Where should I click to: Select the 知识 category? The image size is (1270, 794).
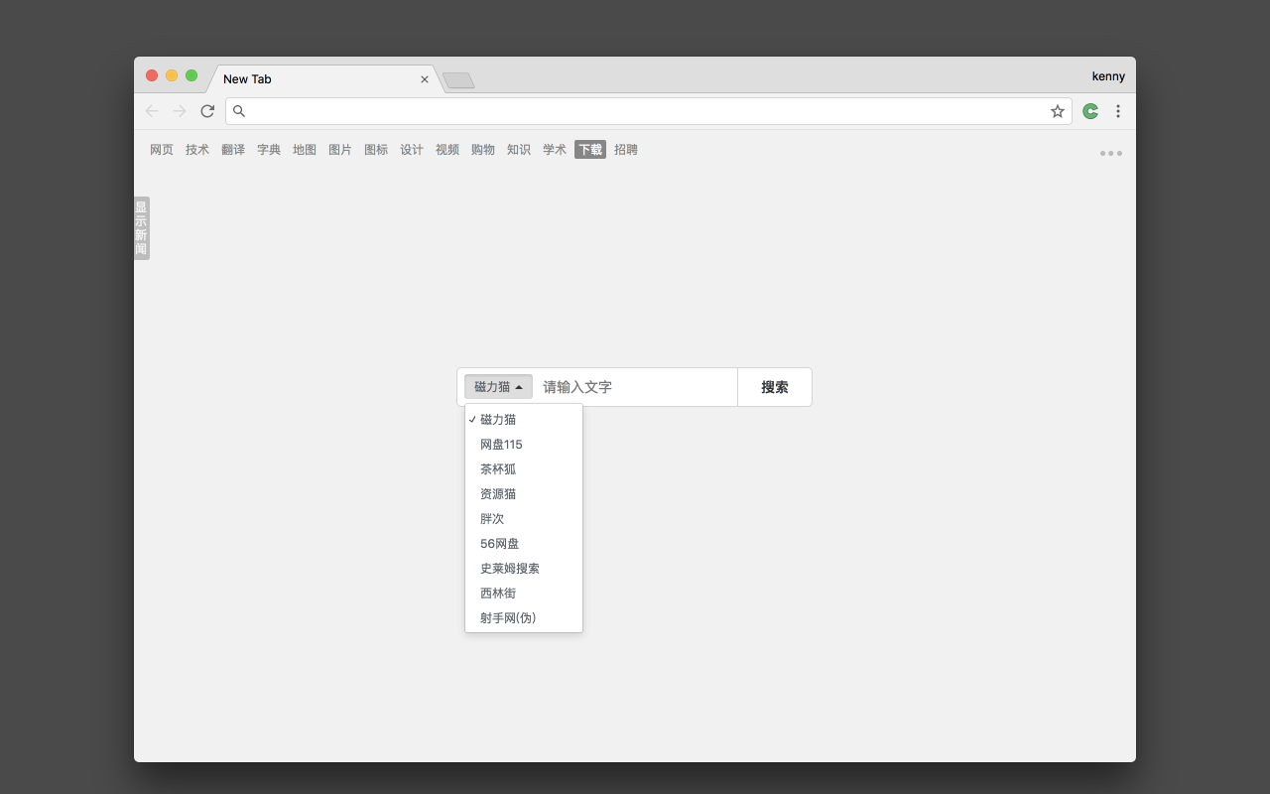click(x=519, y=150)
